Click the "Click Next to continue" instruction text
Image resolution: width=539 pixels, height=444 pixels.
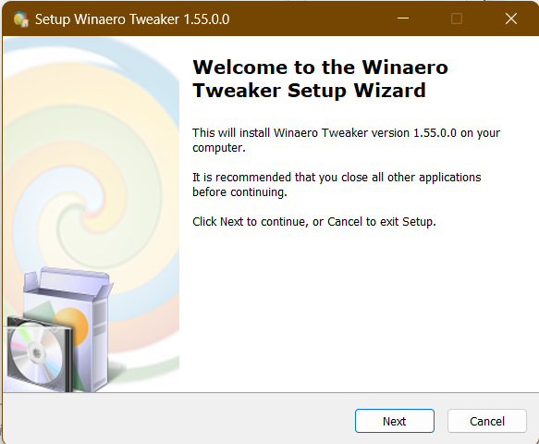point(314,222)
